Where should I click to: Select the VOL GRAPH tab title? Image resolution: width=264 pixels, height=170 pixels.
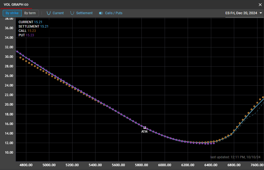pos(13,5)
